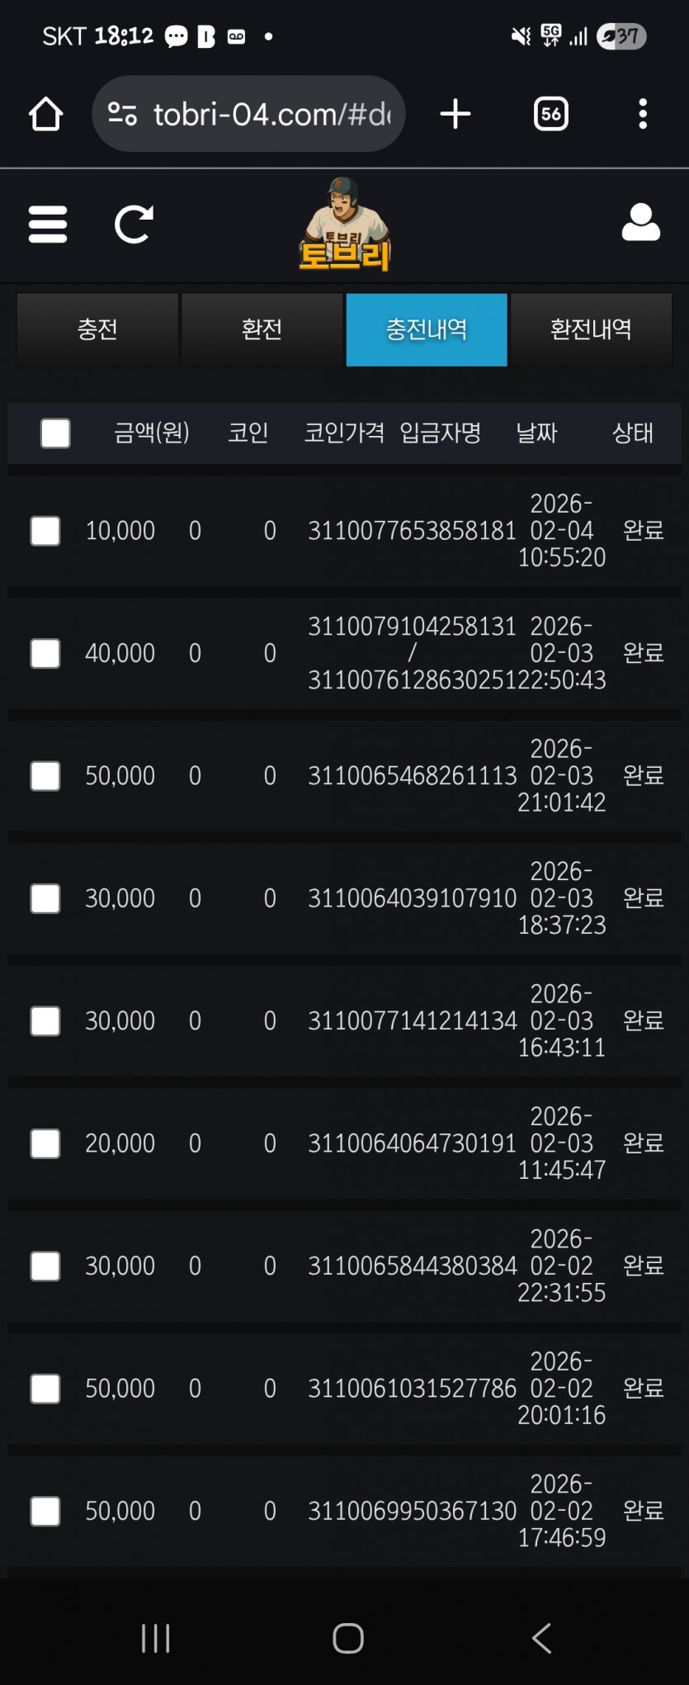Screen dimensions: 689x1685
Task: Click the page refresh icon
Action: point(134,225)
